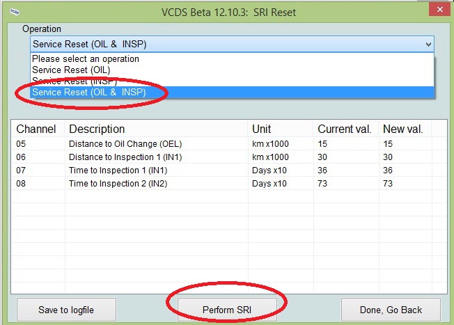This screenshot has height=325, width=454.
Task: Click current value 36 in channel 07 row
Action: [x=322, y=171]
